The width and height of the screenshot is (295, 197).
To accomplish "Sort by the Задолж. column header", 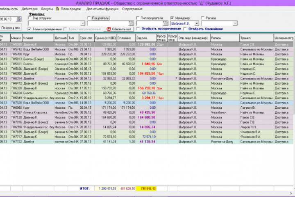I will coord(146,38).
